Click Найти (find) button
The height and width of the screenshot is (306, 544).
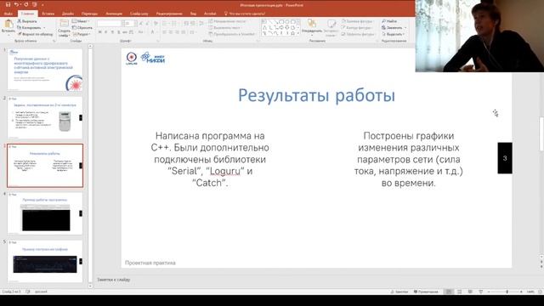pos(389,21)
